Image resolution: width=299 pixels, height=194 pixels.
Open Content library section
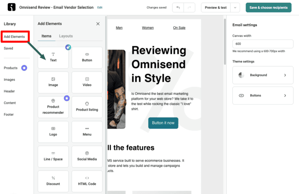pos(10,103)
